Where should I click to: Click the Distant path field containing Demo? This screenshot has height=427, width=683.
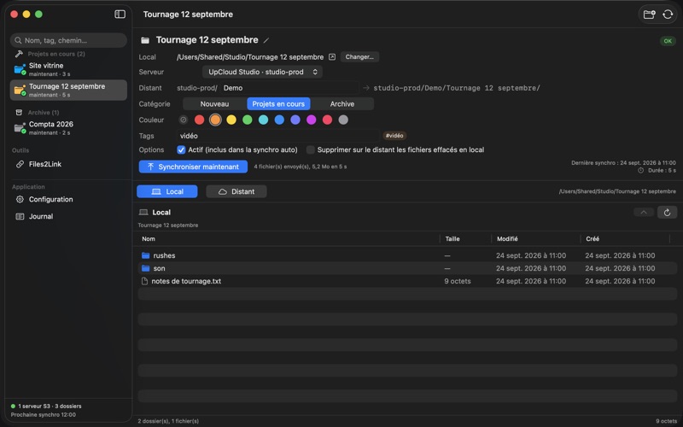pos(289,88)
